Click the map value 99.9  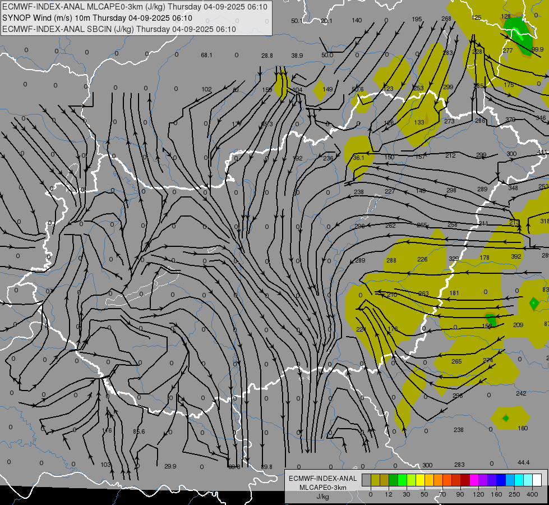pos(537,49)
